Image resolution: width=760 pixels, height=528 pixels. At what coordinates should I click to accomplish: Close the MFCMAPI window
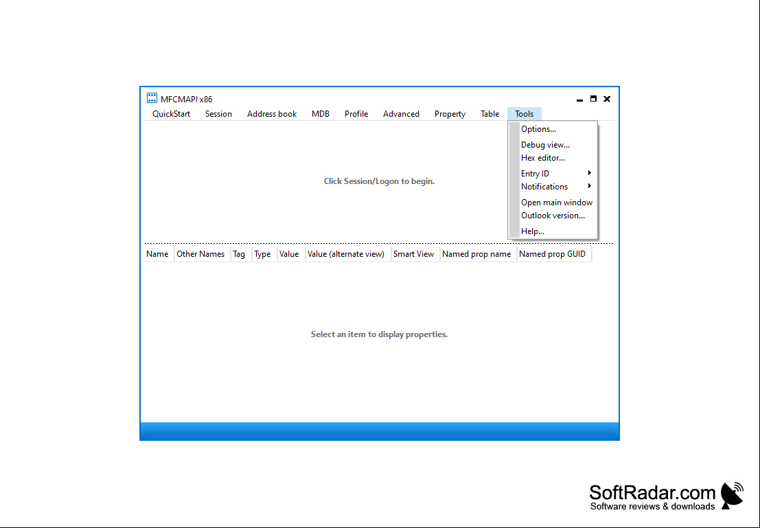pos(607,99)
